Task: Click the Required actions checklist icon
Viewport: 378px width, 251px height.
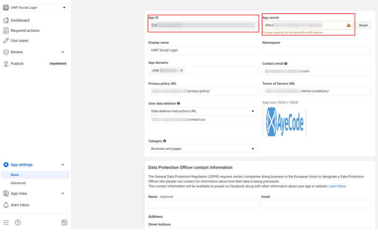Action: click(6, 31)
